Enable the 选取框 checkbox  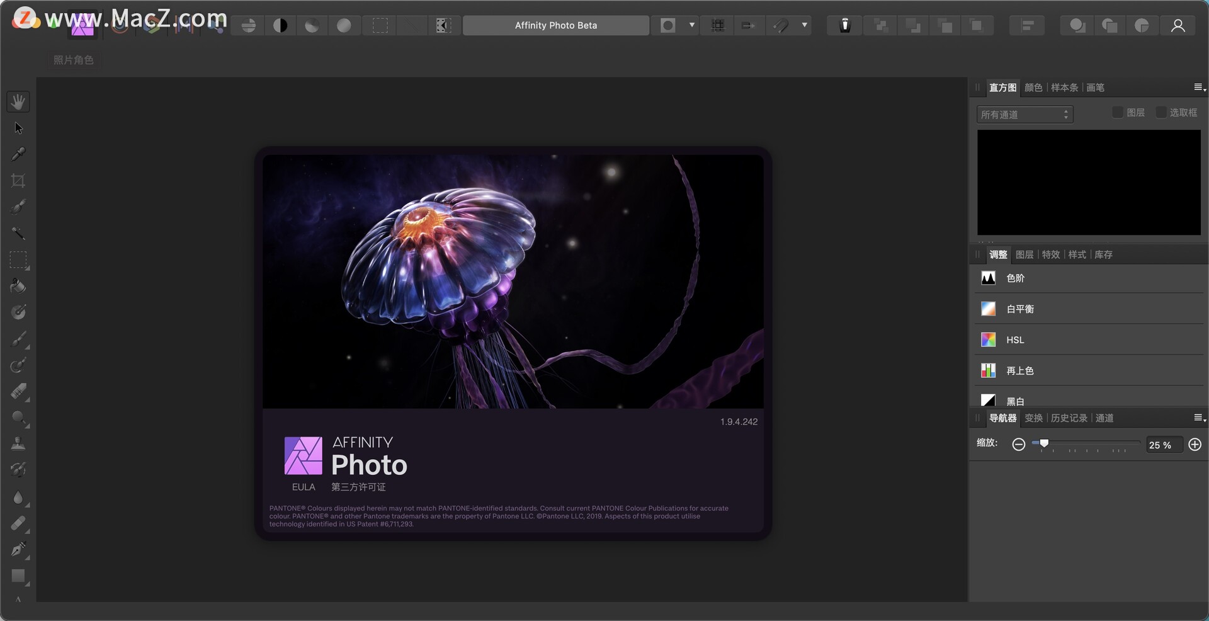click(1162, 112)
